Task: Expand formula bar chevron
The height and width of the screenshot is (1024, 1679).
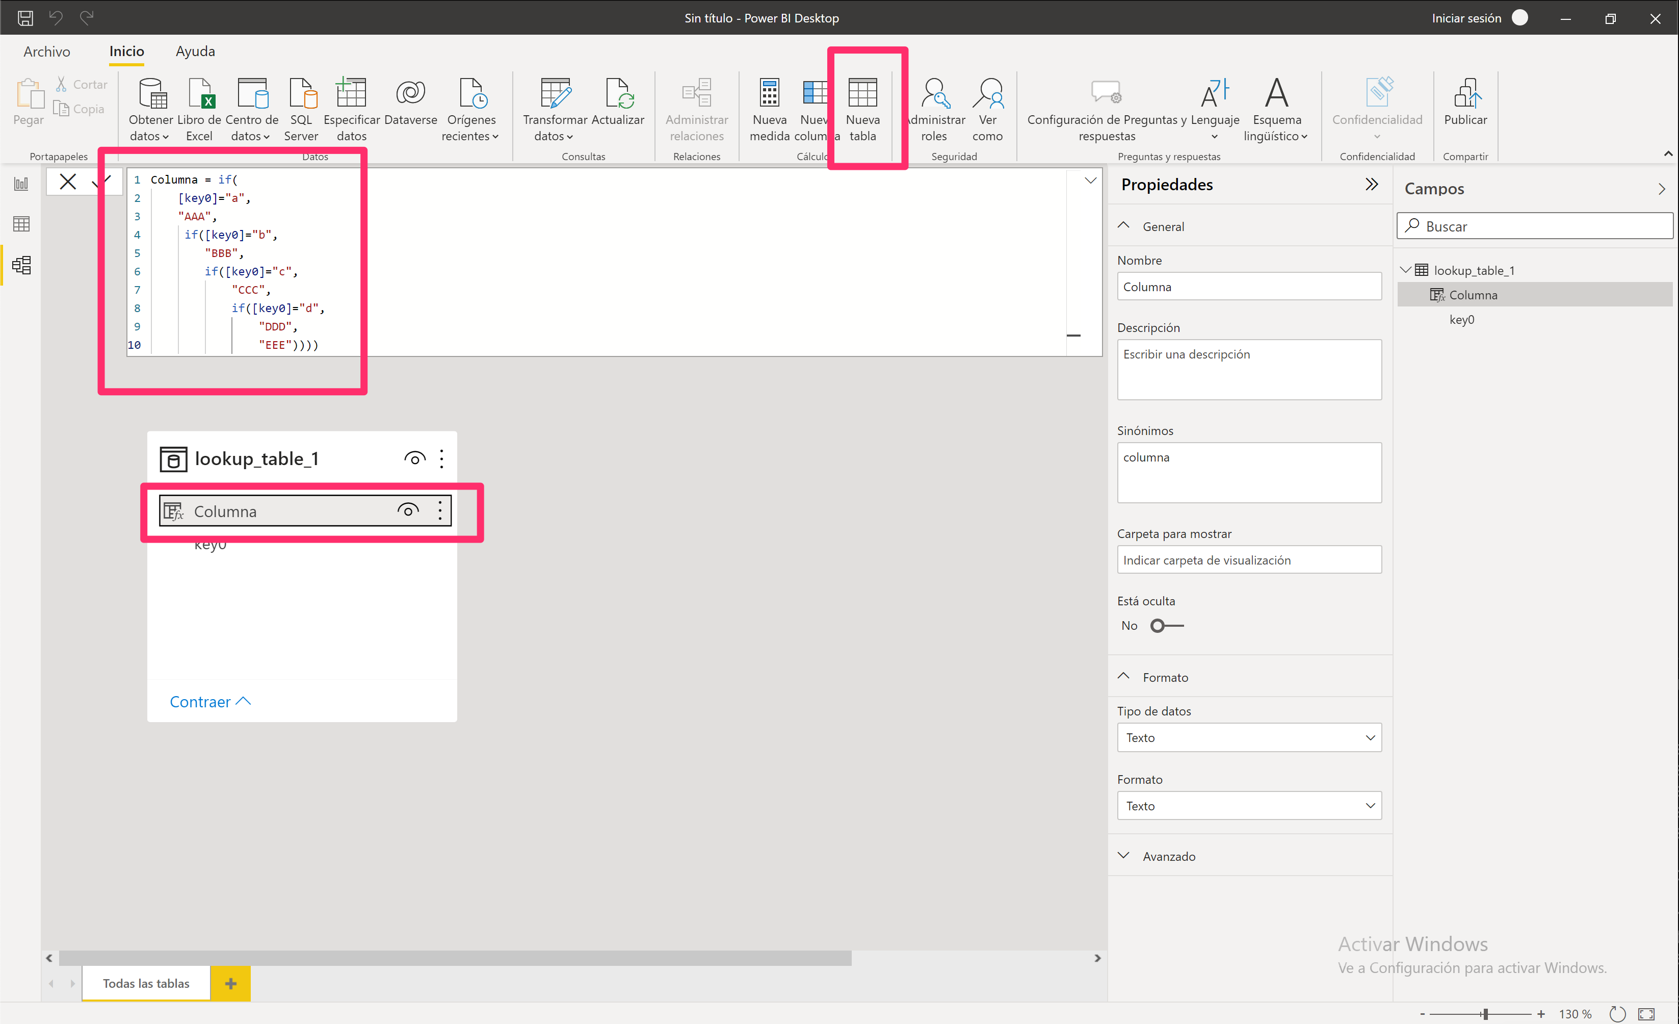Action: (1090, 181)
